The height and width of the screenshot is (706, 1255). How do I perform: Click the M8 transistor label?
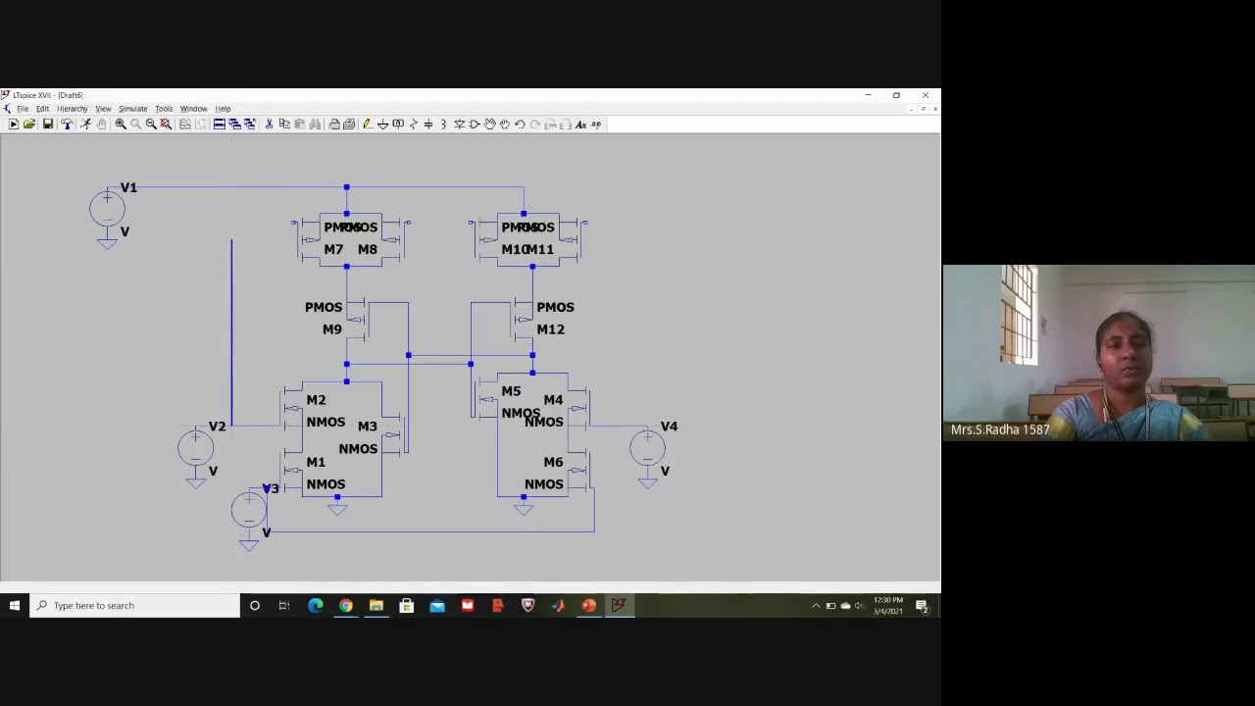point(367,250)
